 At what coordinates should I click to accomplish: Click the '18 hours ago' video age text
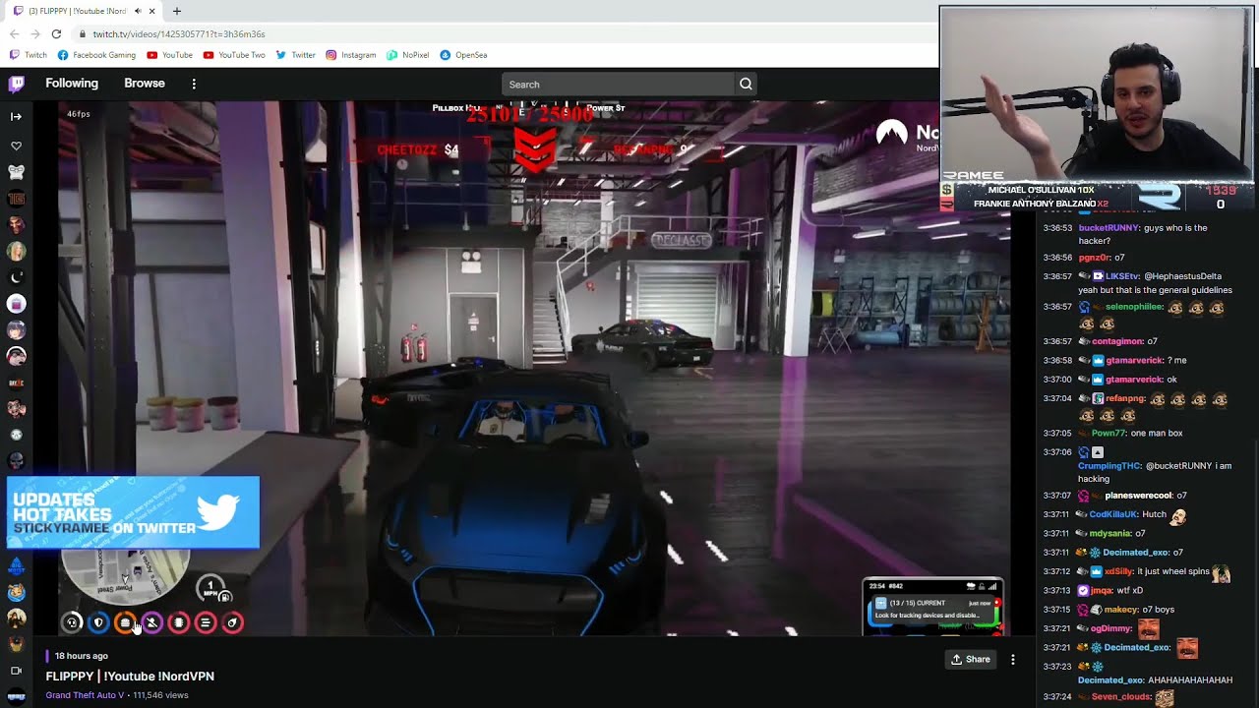[81, 656]
